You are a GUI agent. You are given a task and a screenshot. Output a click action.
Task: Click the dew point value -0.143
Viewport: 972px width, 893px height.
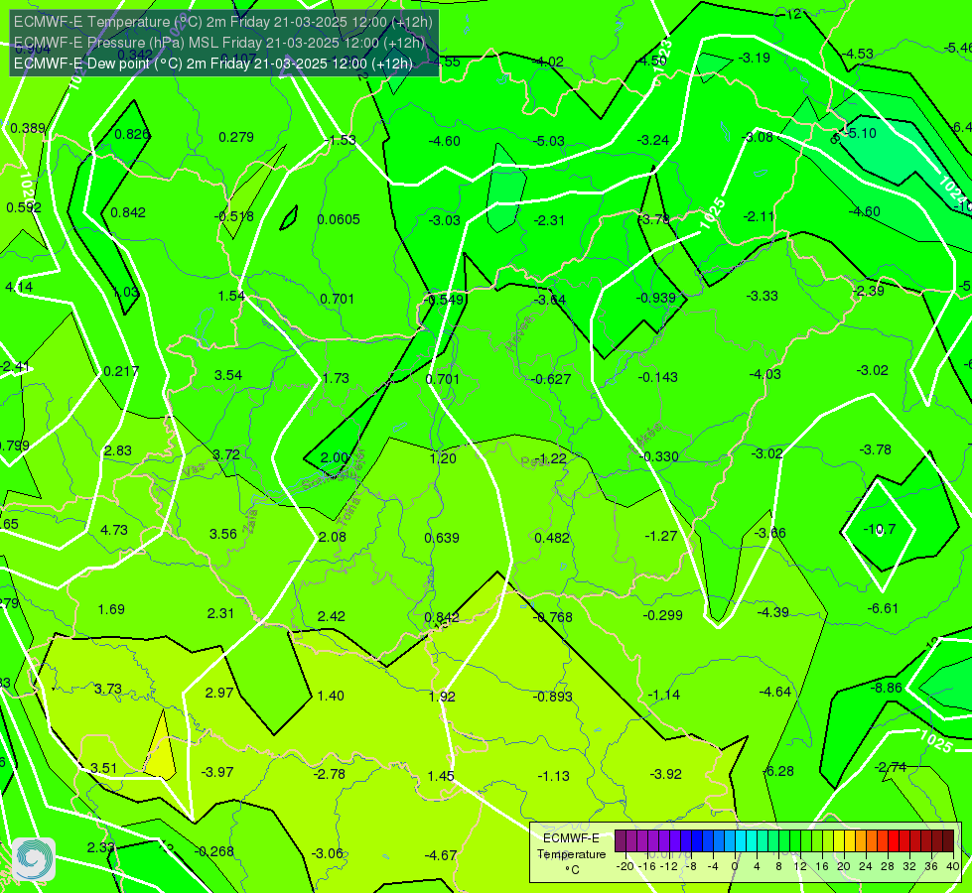tap(657, 377)
